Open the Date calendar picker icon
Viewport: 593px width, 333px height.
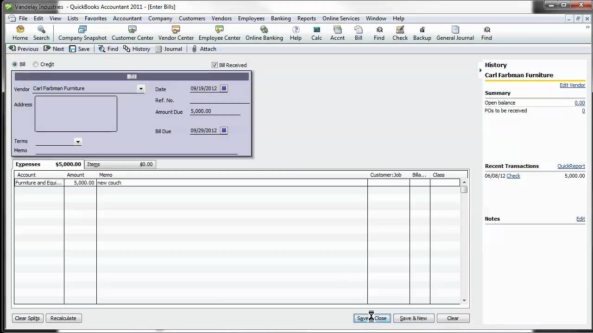224,88
